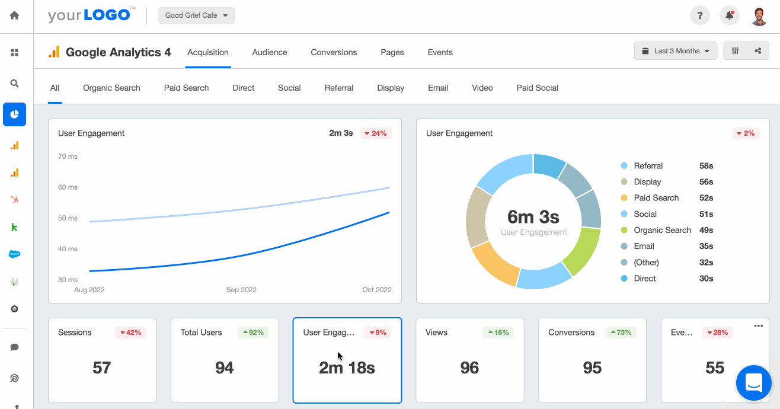Toggle the Email item in the donut legend
Viewport: 780px width, 409px height.
(x=643, y=245)
